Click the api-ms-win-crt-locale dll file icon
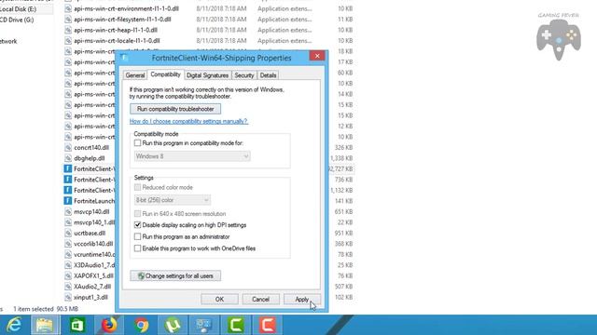 click(68, 41)
